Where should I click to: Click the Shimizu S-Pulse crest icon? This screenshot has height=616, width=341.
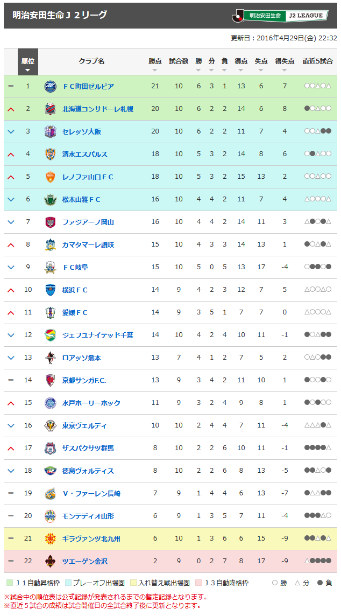pyautogui.click(x=50, y=154)
